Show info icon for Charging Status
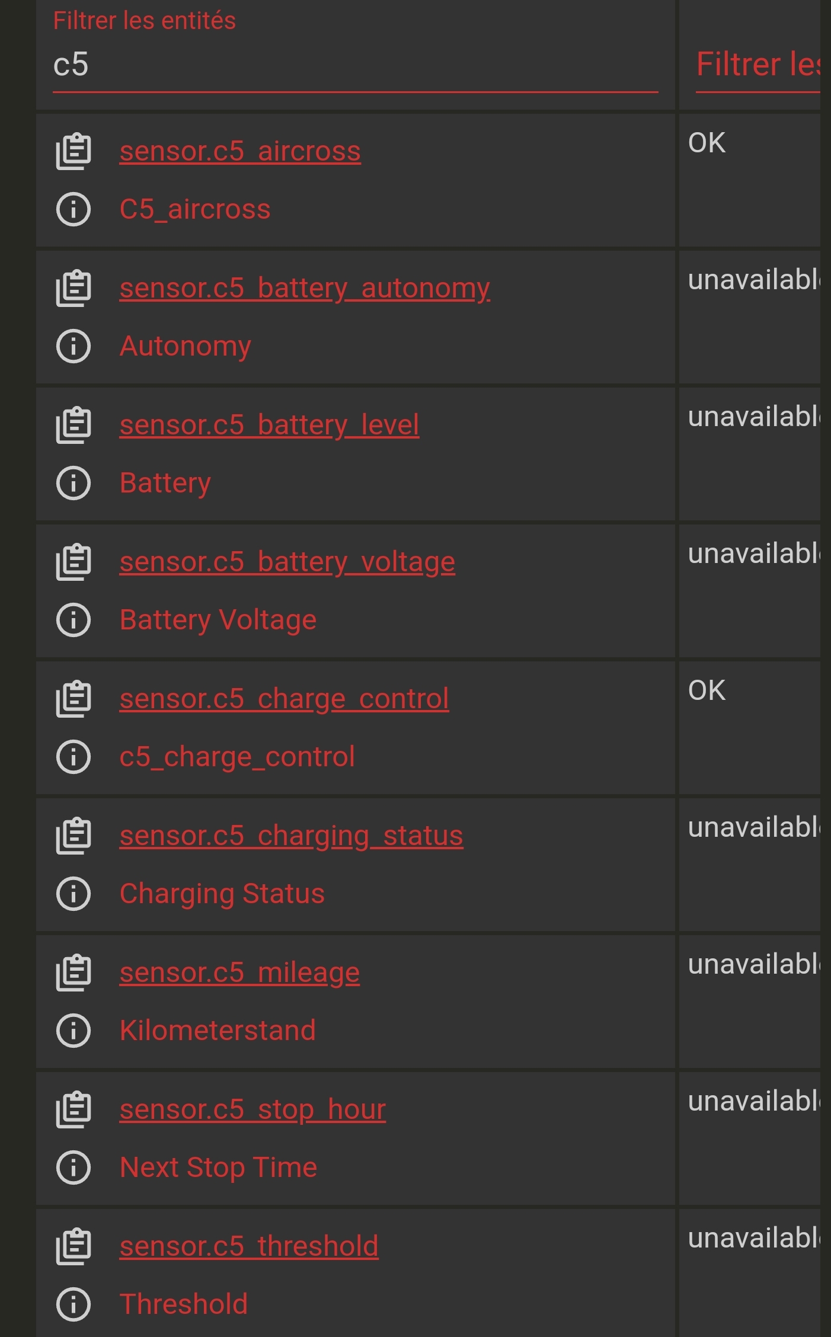Screen dimensions: 831x1337 point(73,894)
